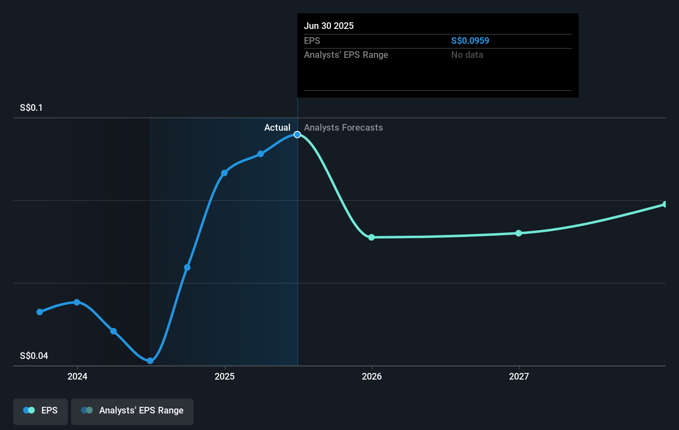
Task: Select the lowest EPS point in mid-2024
Action: coord(150,361)
